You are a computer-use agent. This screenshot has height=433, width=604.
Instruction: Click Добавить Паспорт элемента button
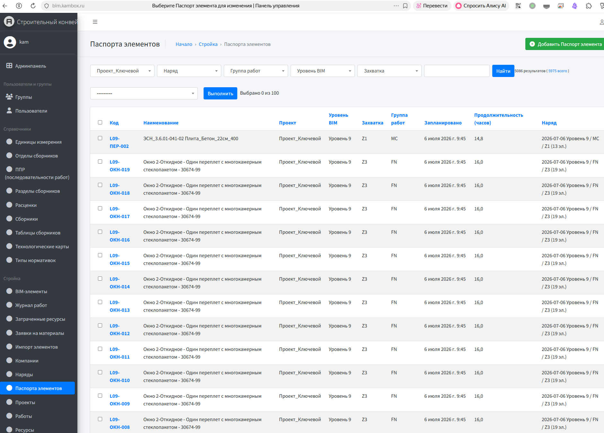click(565, 44)
